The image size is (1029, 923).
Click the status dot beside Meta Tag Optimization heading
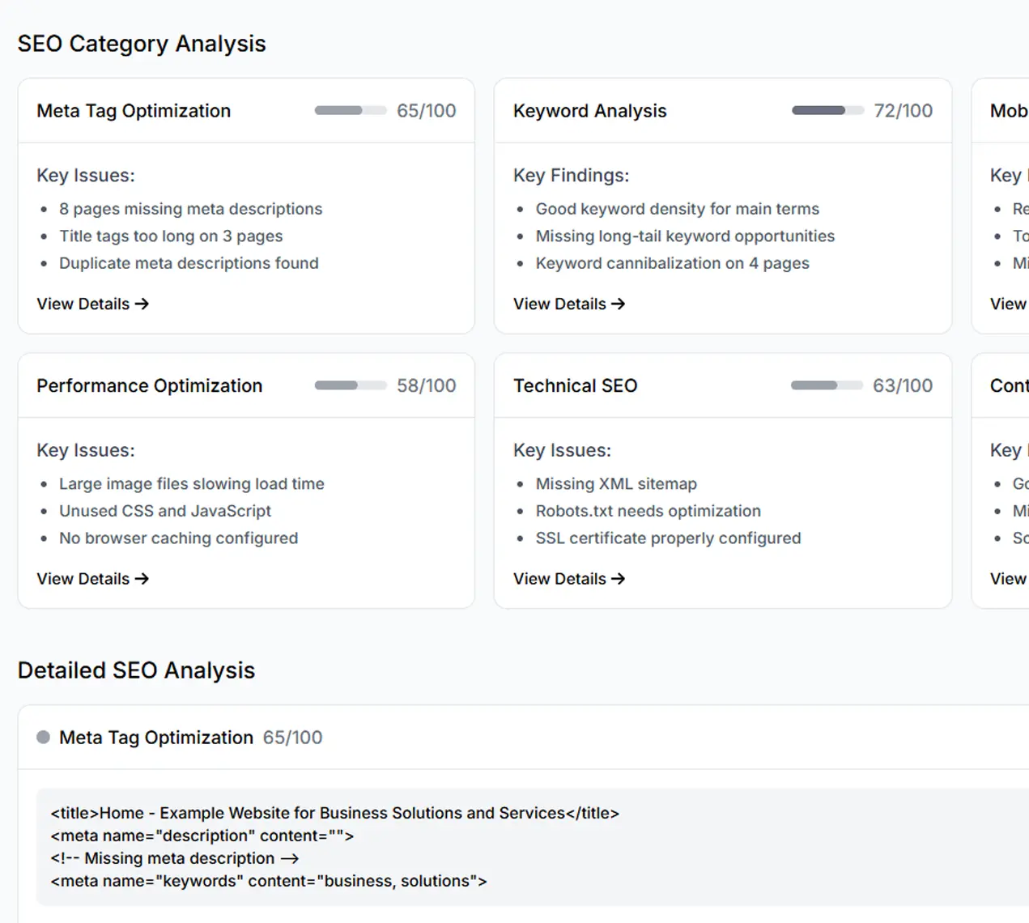(x=43, y=736)
